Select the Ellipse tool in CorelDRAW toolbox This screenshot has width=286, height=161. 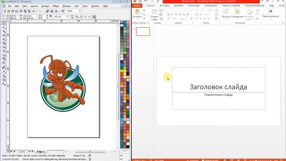click(4, 51)
